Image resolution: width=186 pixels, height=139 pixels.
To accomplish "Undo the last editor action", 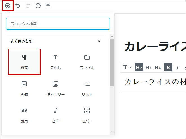I will pyautogui.click(x=18, y=6).
